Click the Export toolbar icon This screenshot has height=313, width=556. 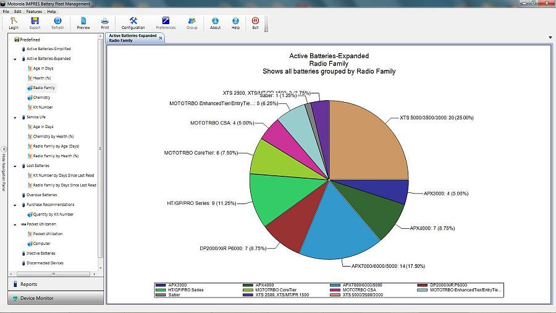coord(35,24)
